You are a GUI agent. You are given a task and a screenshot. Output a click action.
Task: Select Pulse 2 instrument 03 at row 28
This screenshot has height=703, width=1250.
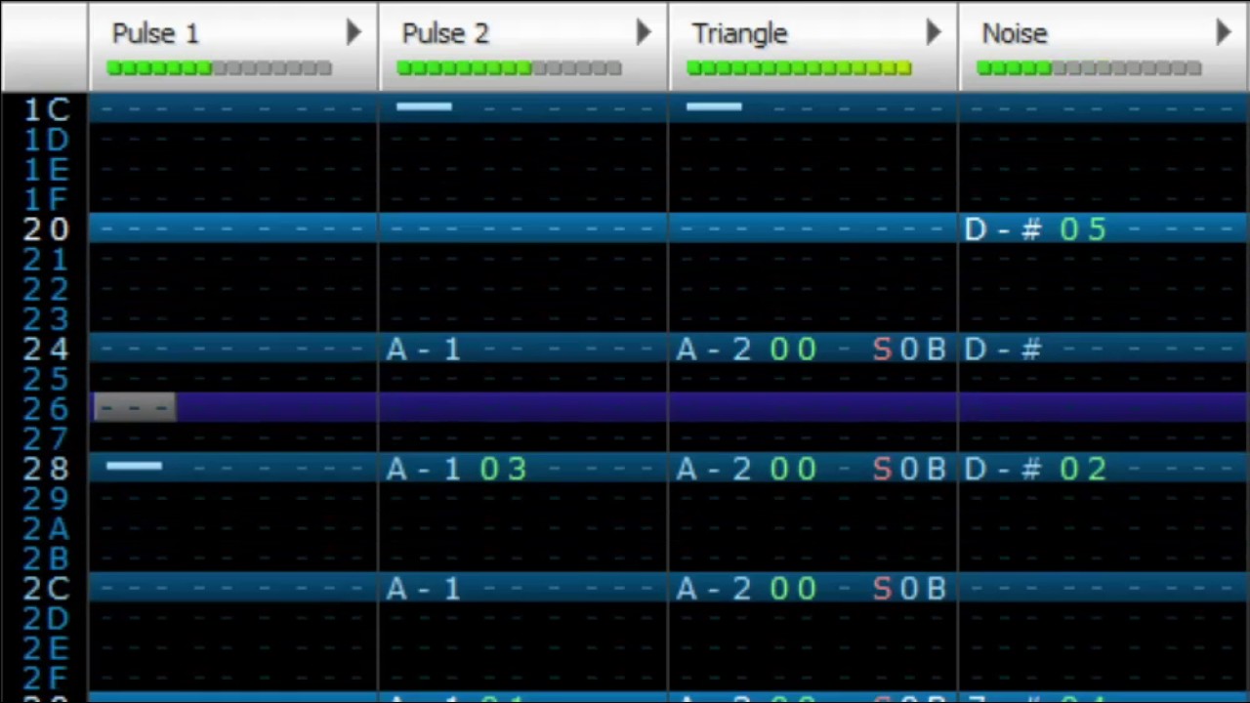[503, 470]
